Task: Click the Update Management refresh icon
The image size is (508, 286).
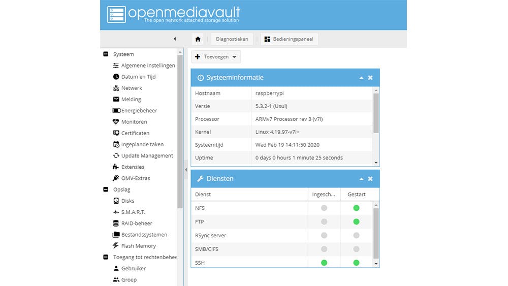Action: (x=116, y=156)
